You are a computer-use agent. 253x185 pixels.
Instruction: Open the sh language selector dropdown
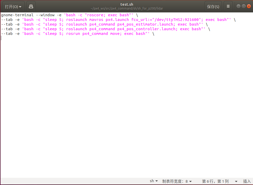tap(154, 181)
